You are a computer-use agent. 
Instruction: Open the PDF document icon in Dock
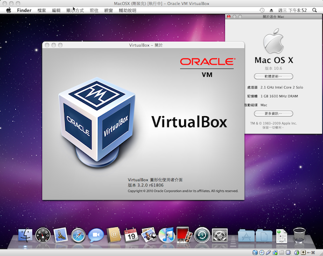[x=282, y=236]
